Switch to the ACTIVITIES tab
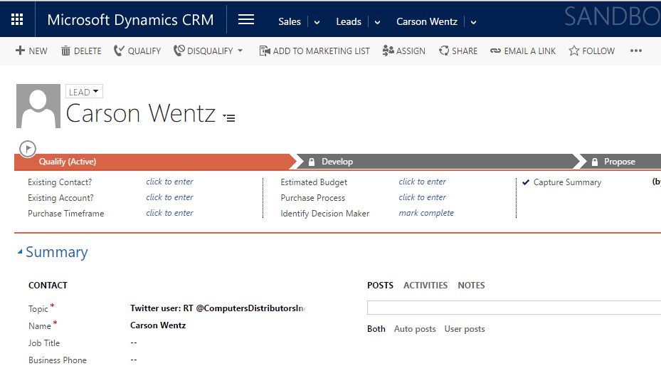 click(425, 286)
